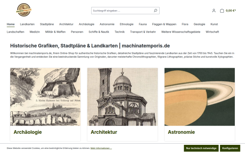The height and width of the screenshot is (153, 245).
Task: Click the Archäologie dolmen engraving image
Action: 45,97
